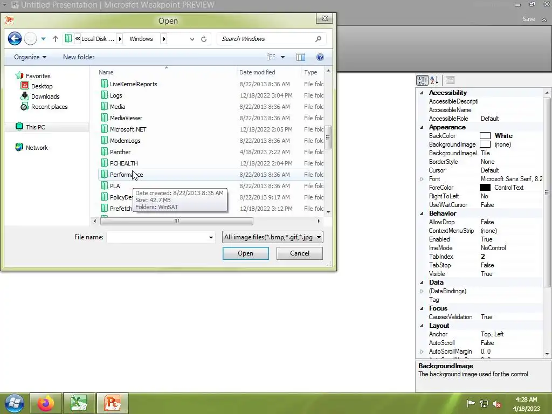Select the LiveKernelReports folder
552x414 pixels.
[134, 84]
